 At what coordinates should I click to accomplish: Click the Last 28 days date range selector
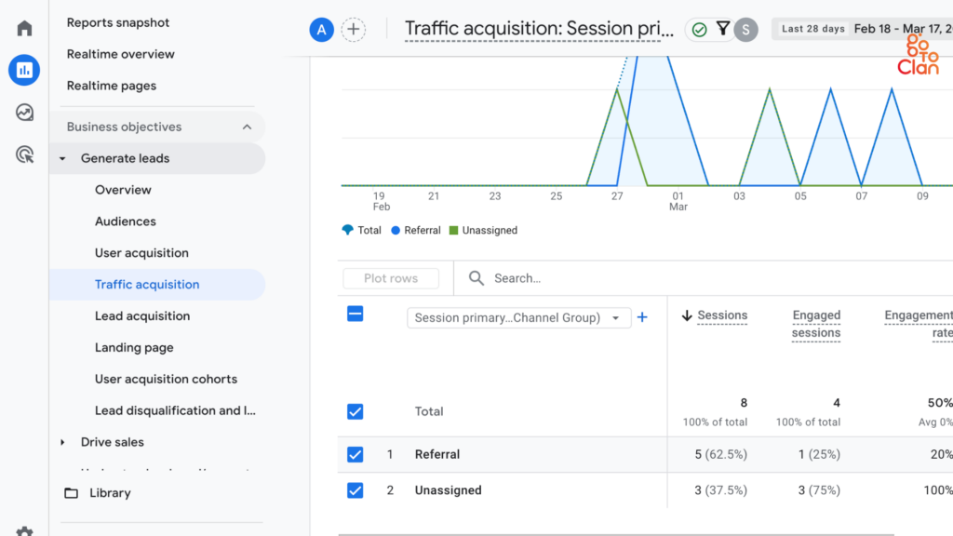click(812, 29)
